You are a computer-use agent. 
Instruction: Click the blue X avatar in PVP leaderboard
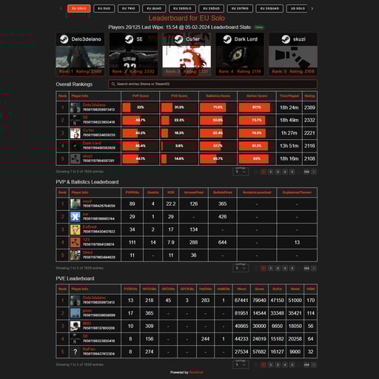pyautogui.click(x=76, y=217)
